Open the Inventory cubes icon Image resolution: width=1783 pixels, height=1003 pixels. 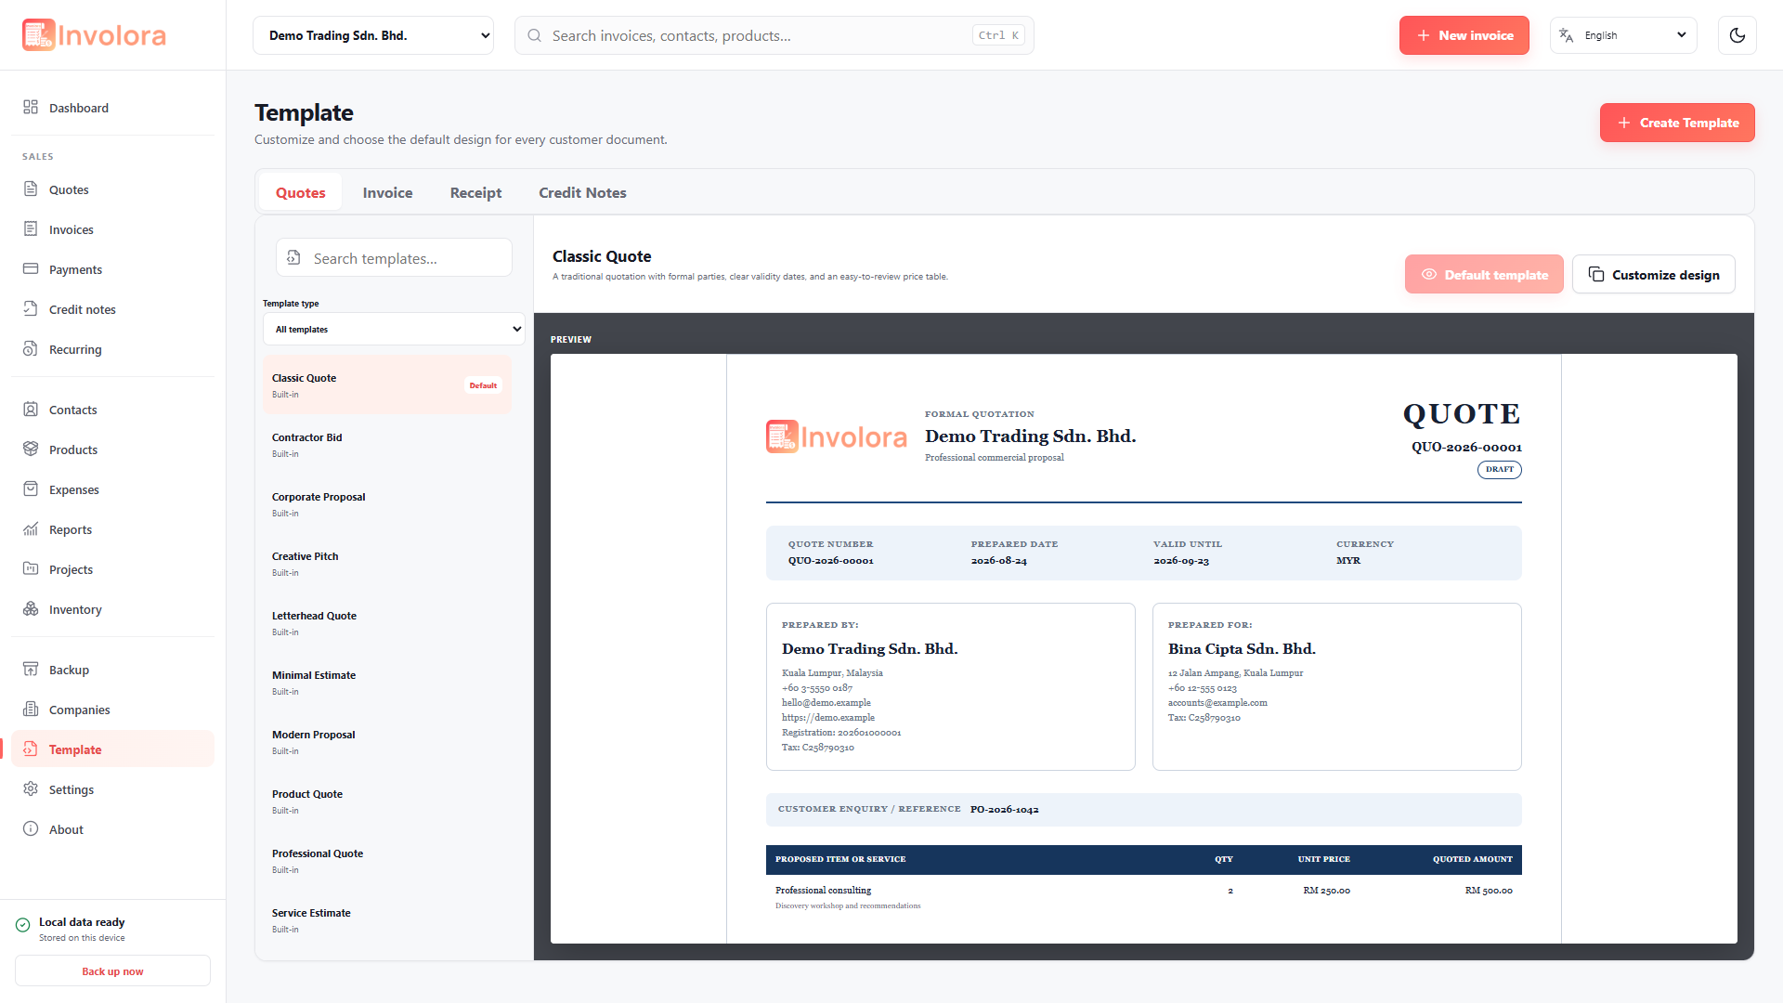(x=31, y=609)
